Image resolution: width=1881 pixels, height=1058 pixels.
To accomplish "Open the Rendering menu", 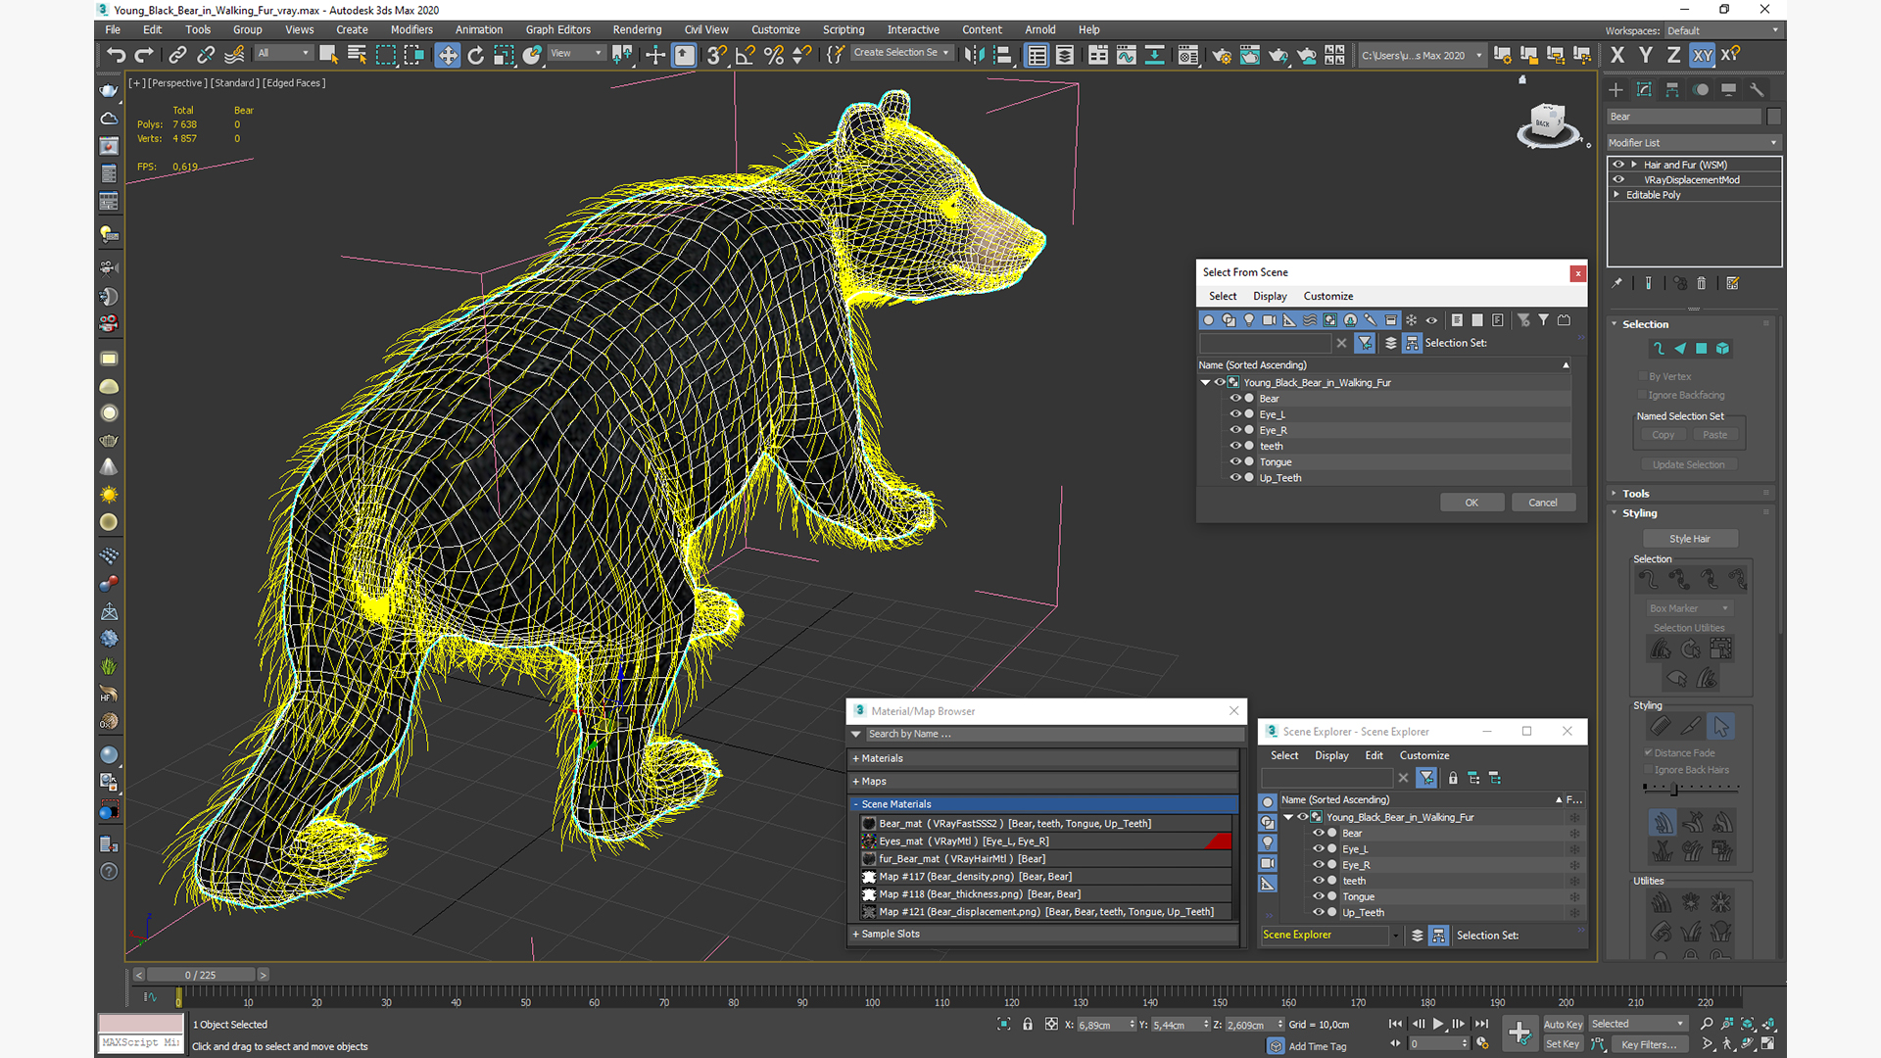I will (637, 29).
